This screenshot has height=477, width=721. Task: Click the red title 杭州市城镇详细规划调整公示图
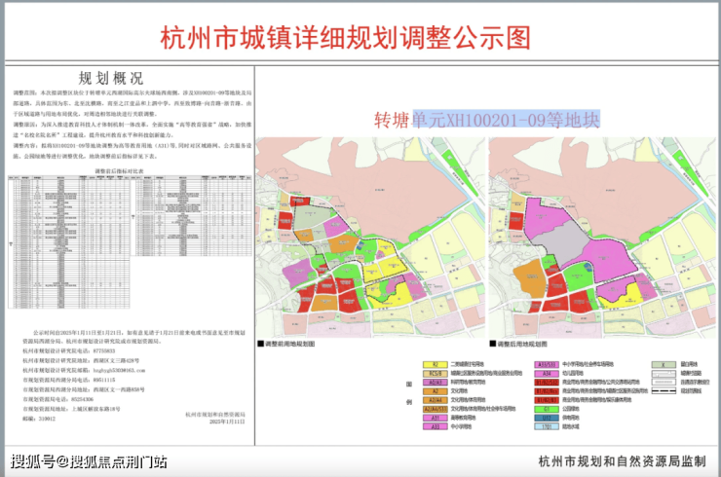[345, 38]
